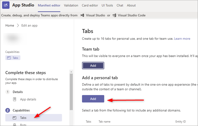198x126 pixels.
Task: Click the Bots step icon
Action: point(15,125)
